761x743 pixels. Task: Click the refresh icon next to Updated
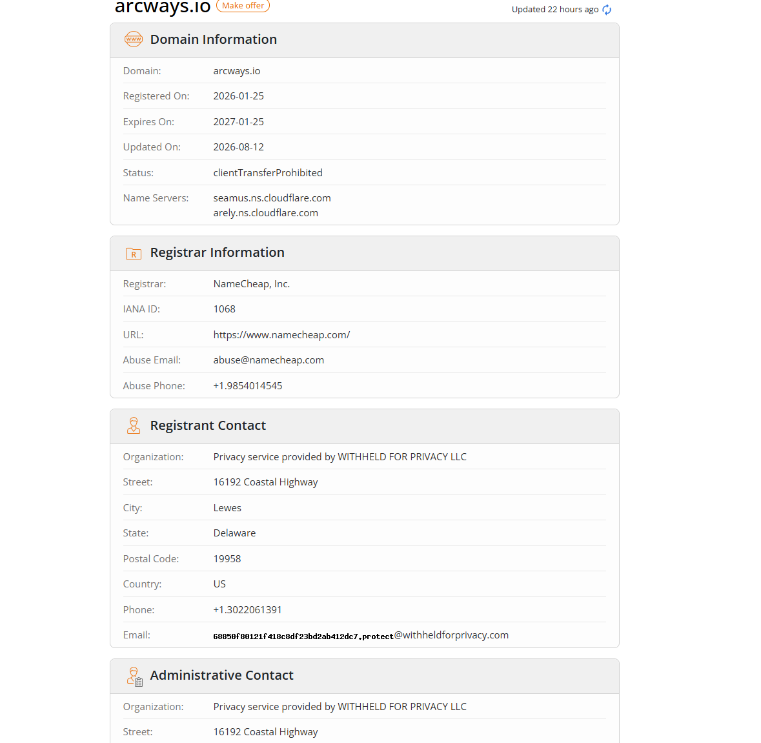click(607, 10)
